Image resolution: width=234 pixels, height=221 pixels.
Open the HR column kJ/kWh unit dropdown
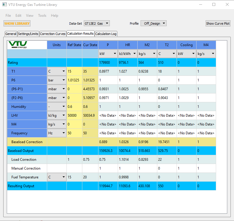(128, 54)
